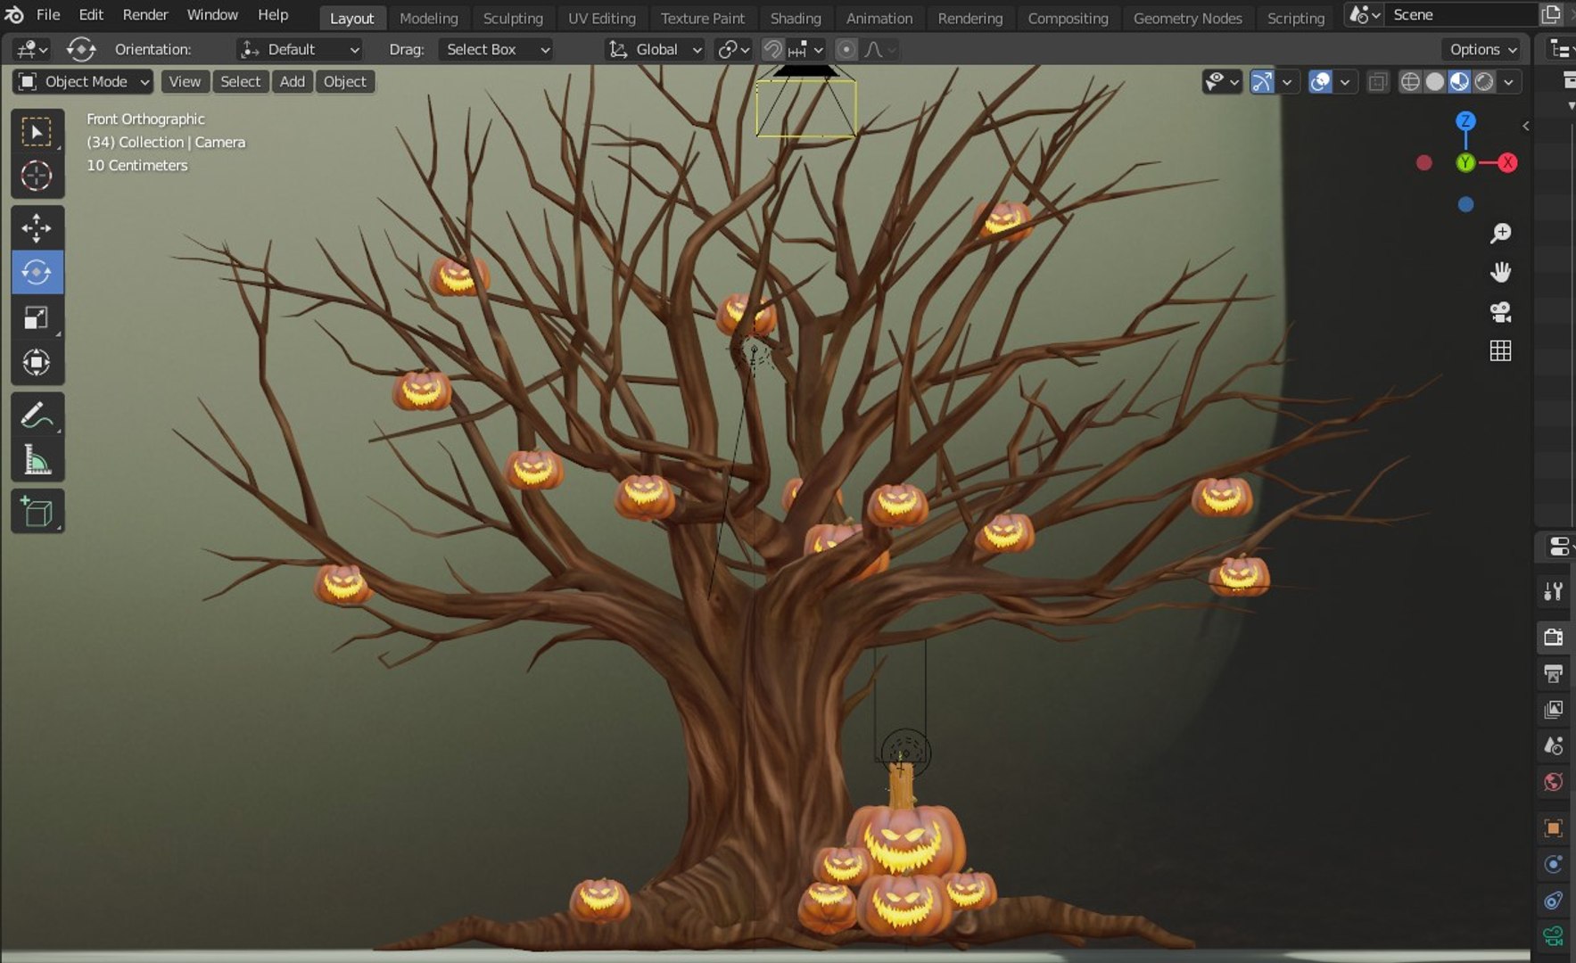
Task: Switch to wireframe viewport shading
Action: (x=1410, y=82)
